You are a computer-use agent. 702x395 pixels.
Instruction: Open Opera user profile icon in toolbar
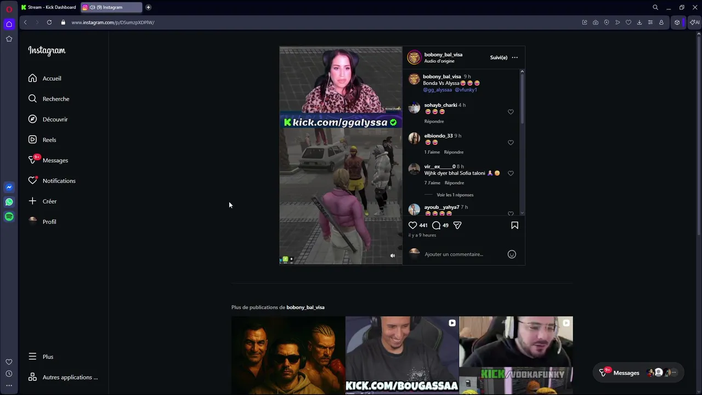tap(661, 22)
